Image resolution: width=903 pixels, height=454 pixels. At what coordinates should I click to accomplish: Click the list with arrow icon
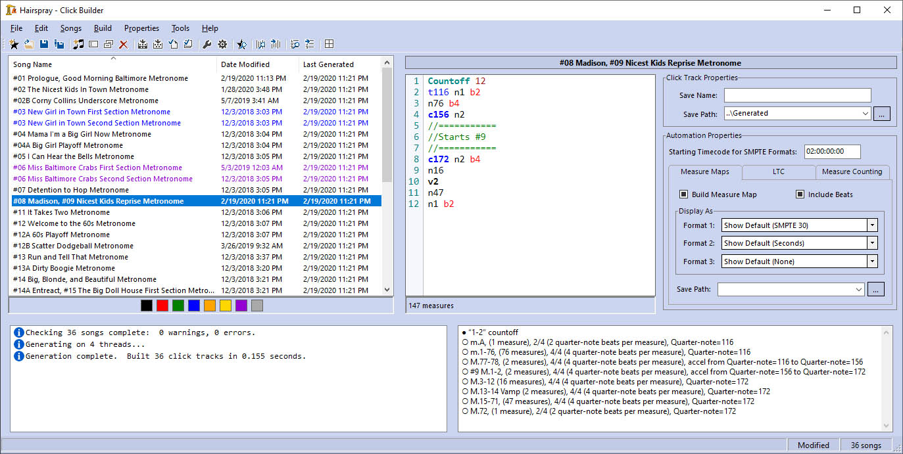pyautogui.click(x=309, y=44)
